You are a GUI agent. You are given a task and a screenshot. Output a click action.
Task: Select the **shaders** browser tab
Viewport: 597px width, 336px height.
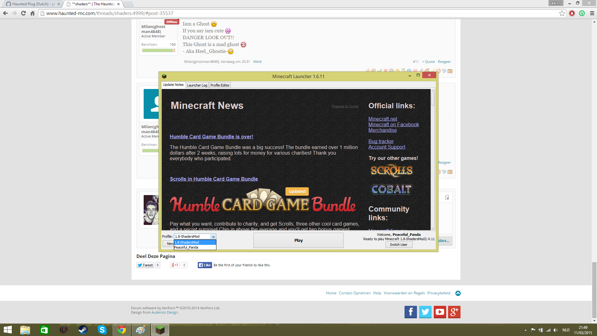tap(93, 4)
